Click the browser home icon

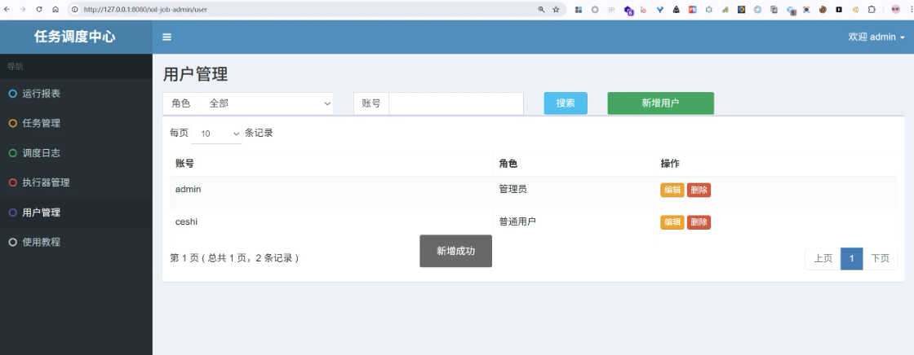(x=55, y=9)
